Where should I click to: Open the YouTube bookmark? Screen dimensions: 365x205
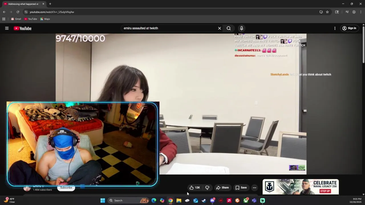[31, 19]
